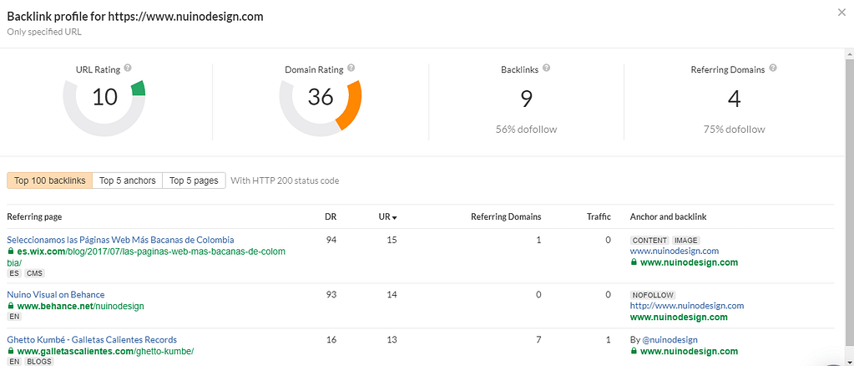This screenshot has height=366, width=854.
Task: Click the Referring Domains column header
Action: point(506,216)
